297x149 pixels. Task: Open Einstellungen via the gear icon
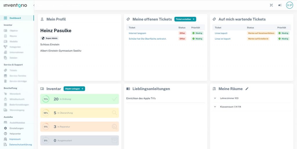pyautogui.click(x=6, y=128)
